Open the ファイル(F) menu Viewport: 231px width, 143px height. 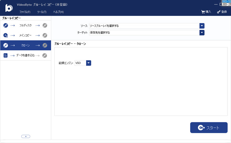25,12
